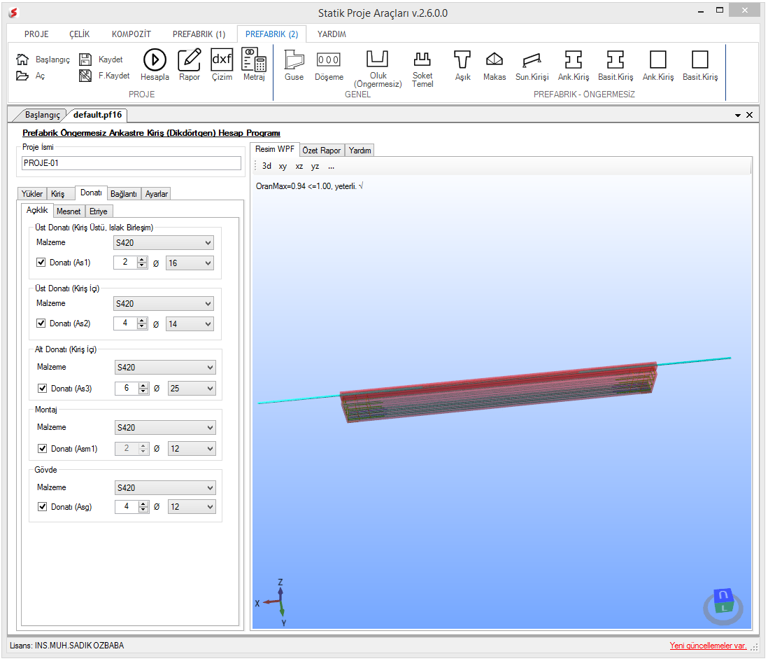Save project with Kaydet icon
768x661 pixels.
[85, 60]
